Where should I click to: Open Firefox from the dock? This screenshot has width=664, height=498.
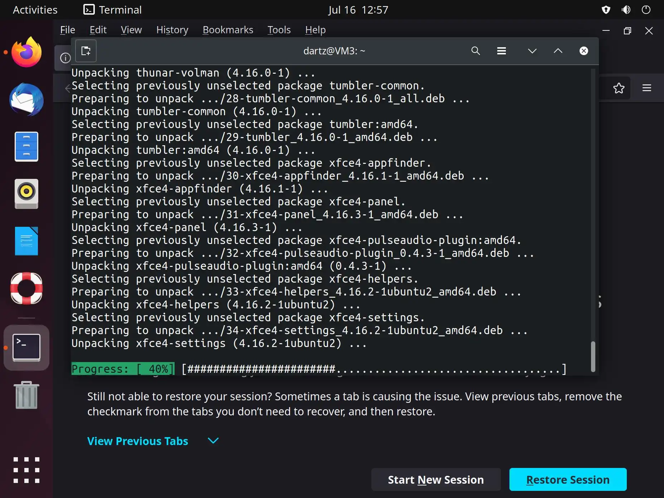pyautogui.click(x=26, y=52)
